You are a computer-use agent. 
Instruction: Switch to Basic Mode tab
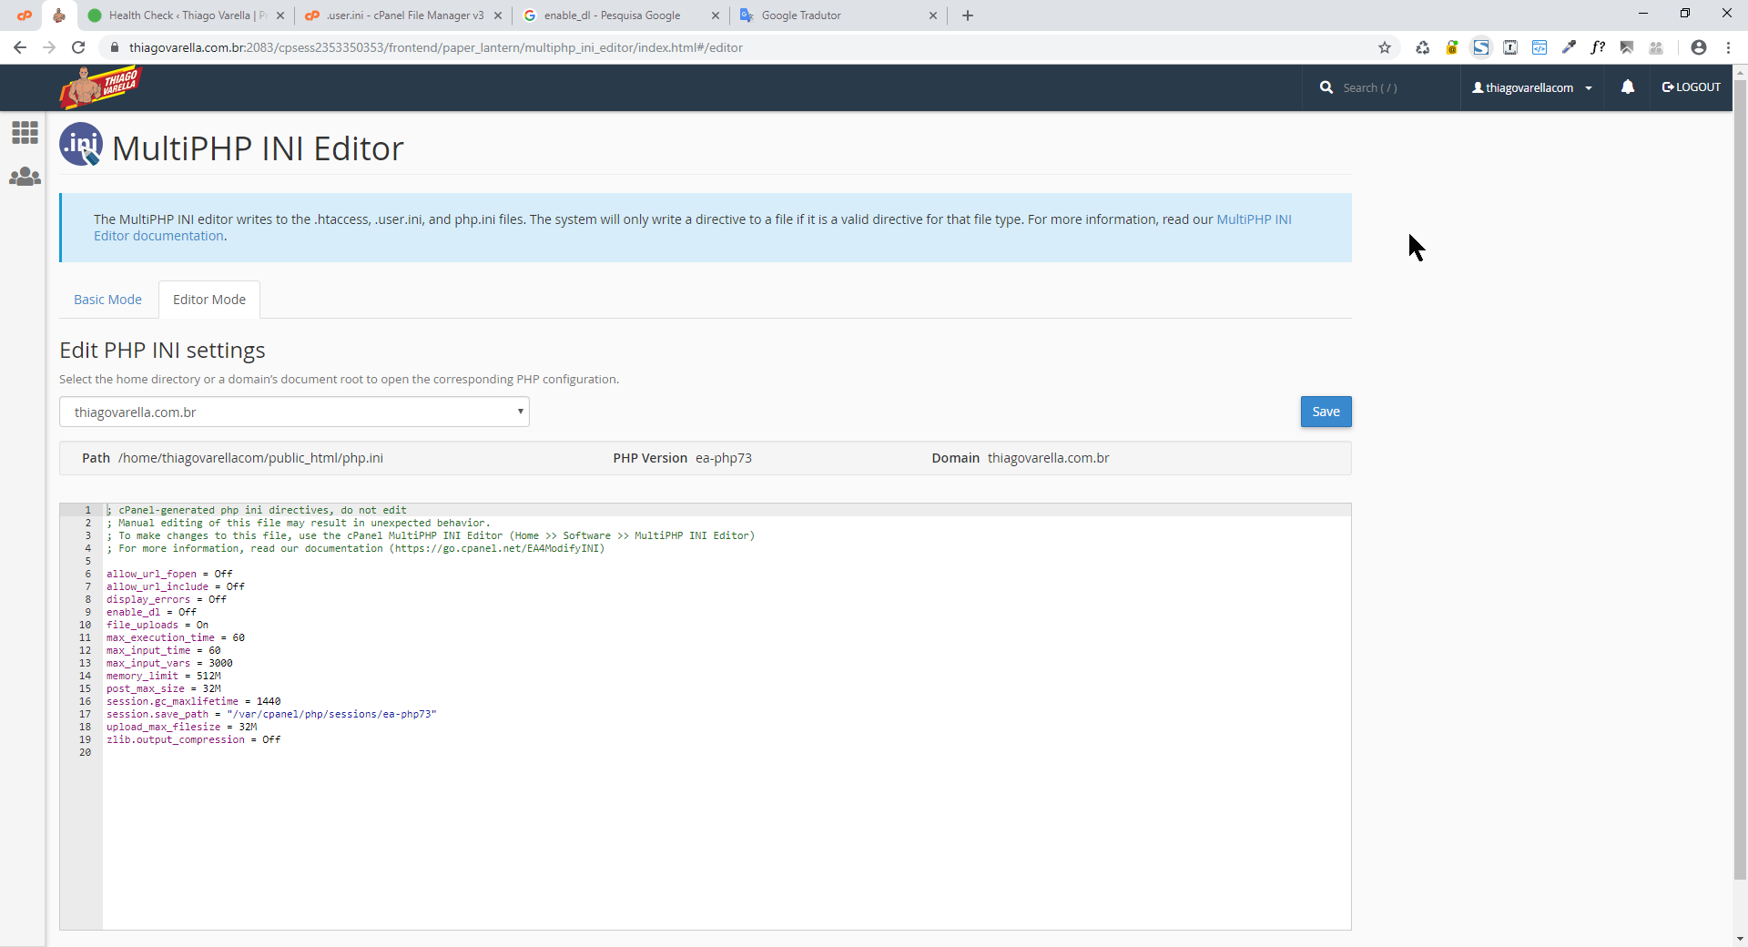point(107,300)
